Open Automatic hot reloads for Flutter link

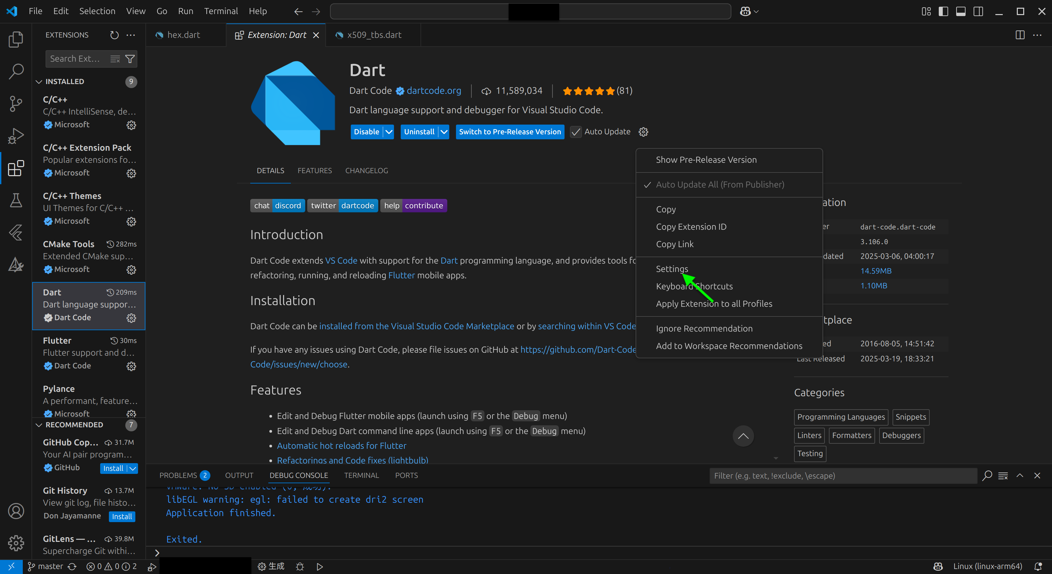coord(341,446)
